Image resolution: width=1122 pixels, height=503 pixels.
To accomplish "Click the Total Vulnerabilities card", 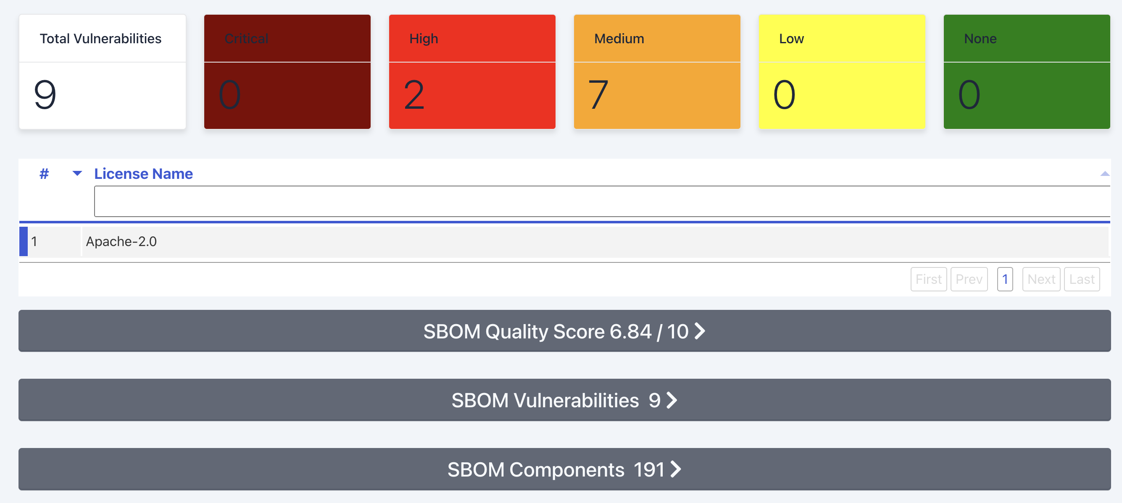I will [103, 72].
